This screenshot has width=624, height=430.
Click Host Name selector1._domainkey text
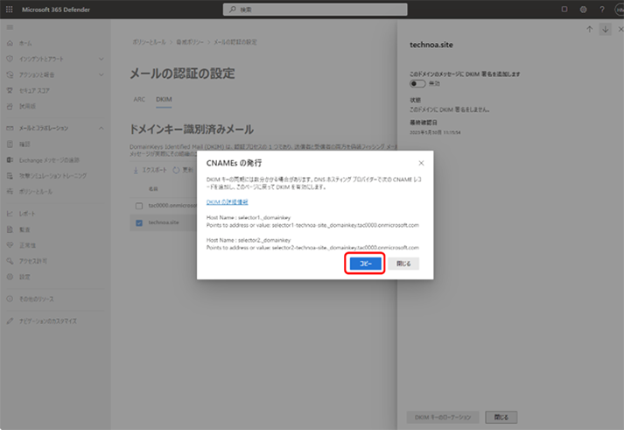tap(249, 217)
